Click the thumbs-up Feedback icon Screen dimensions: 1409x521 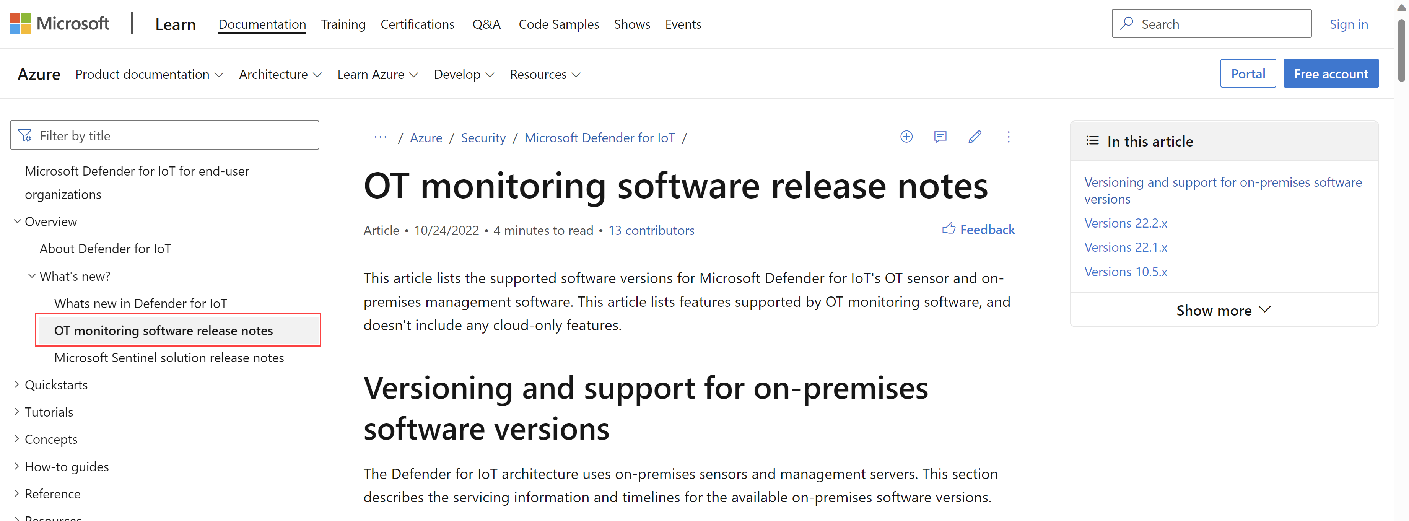coord(949,229)
